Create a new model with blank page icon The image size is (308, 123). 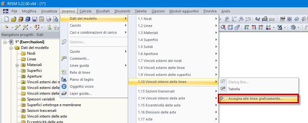7,19
